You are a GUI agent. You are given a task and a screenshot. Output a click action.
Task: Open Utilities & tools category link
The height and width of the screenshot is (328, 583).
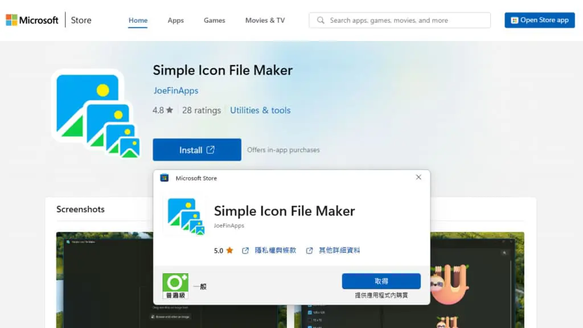coord(260,110)
